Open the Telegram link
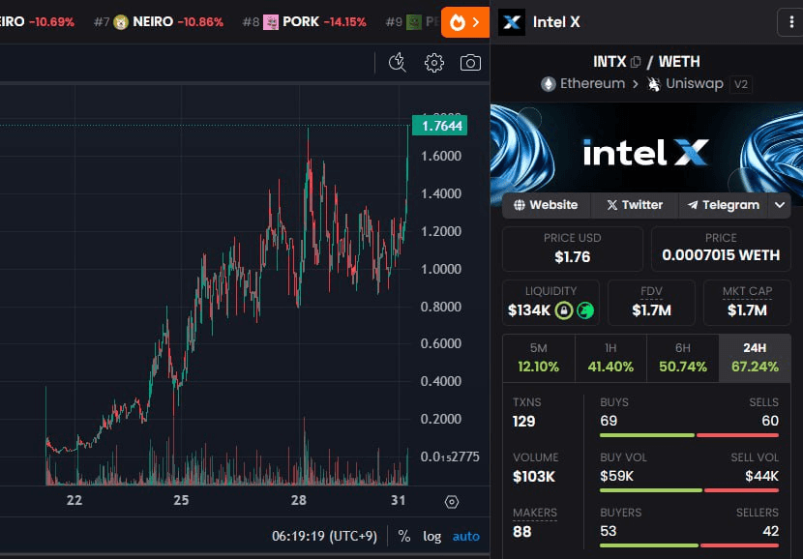803x559 pixels. coord(724,205)
